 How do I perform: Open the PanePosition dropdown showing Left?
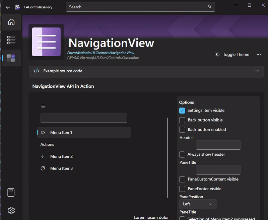[197, 204]
